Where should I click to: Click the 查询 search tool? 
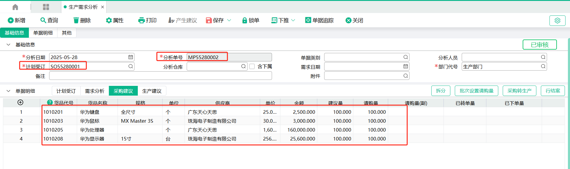click(49, 20)
